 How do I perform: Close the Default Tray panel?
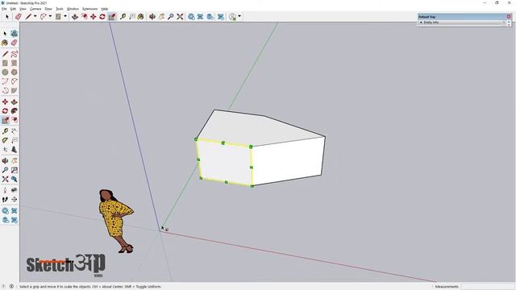pos(509,16)
